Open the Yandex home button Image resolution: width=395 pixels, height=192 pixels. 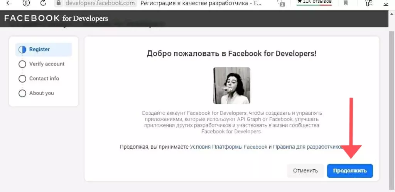26,3
